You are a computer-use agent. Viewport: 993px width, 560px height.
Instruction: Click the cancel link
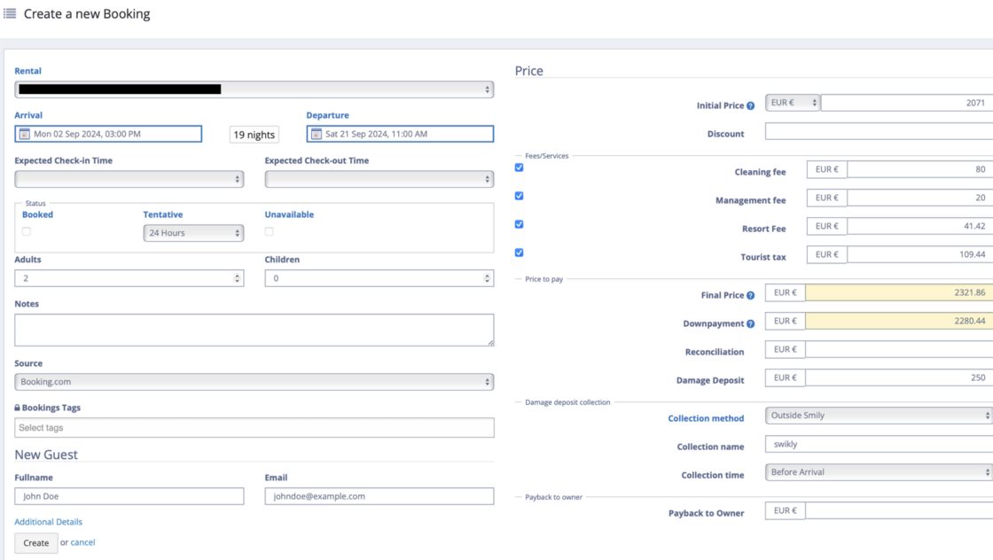pos(82,542)
